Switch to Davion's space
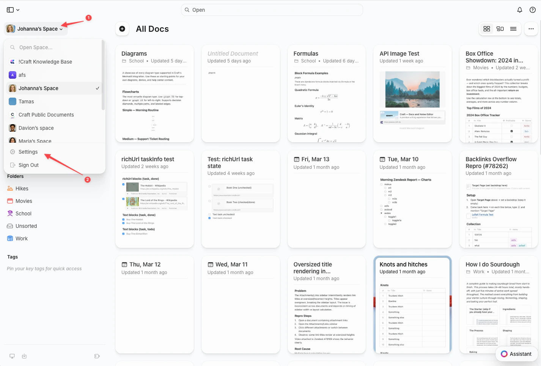 pyautogui.click(x=54, y=128)
